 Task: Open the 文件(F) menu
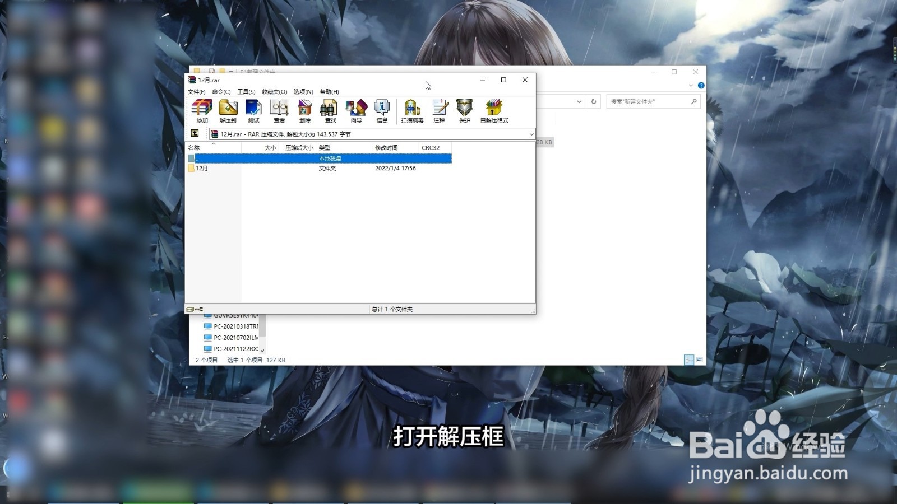(196, 92)
